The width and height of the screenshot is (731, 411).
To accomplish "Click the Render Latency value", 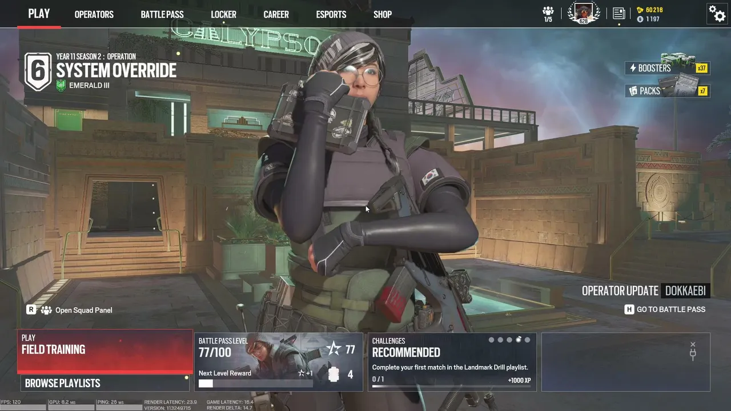I will point(171,402).
